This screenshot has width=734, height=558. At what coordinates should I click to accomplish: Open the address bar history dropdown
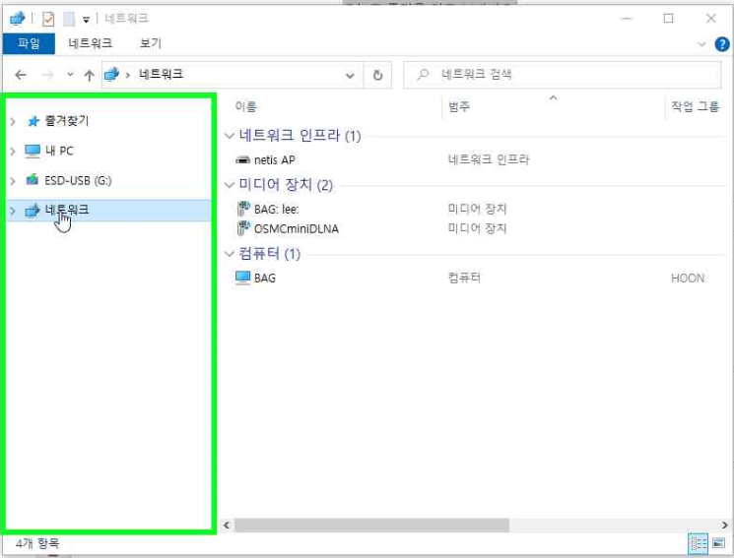click(x=350, y=76)
